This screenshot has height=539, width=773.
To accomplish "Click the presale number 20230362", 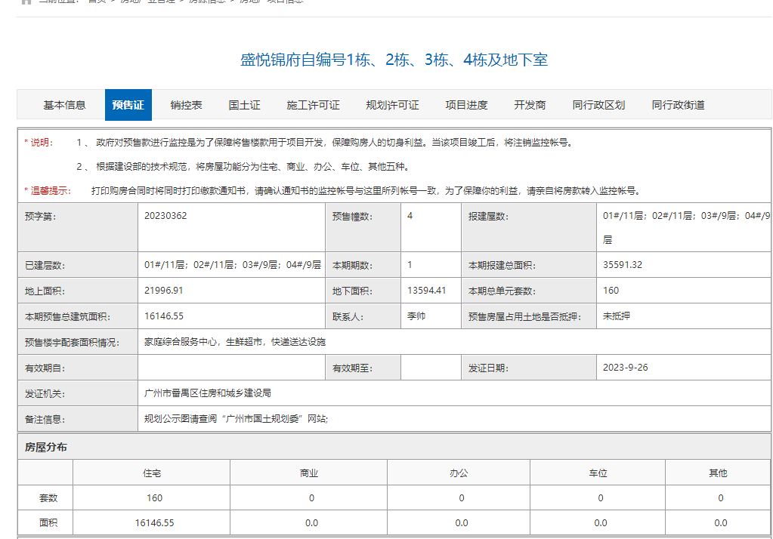I will pyautogui.click(x=165, y=216).
